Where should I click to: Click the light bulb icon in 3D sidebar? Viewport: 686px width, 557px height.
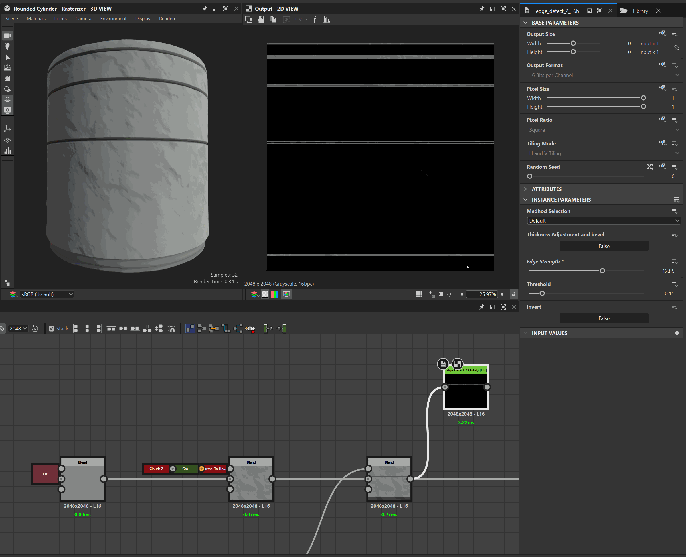click(x=7, y=46)
